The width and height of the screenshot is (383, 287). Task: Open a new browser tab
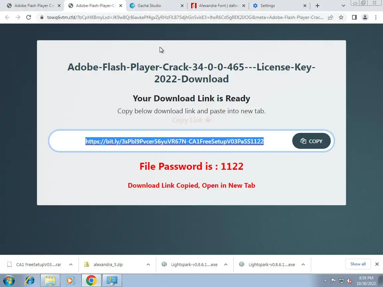click(x=317, y=6)
